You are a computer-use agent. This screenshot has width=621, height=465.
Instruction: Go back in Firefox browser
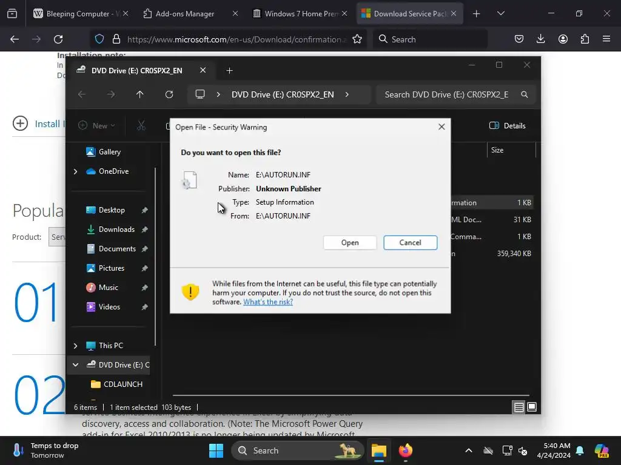15,39
